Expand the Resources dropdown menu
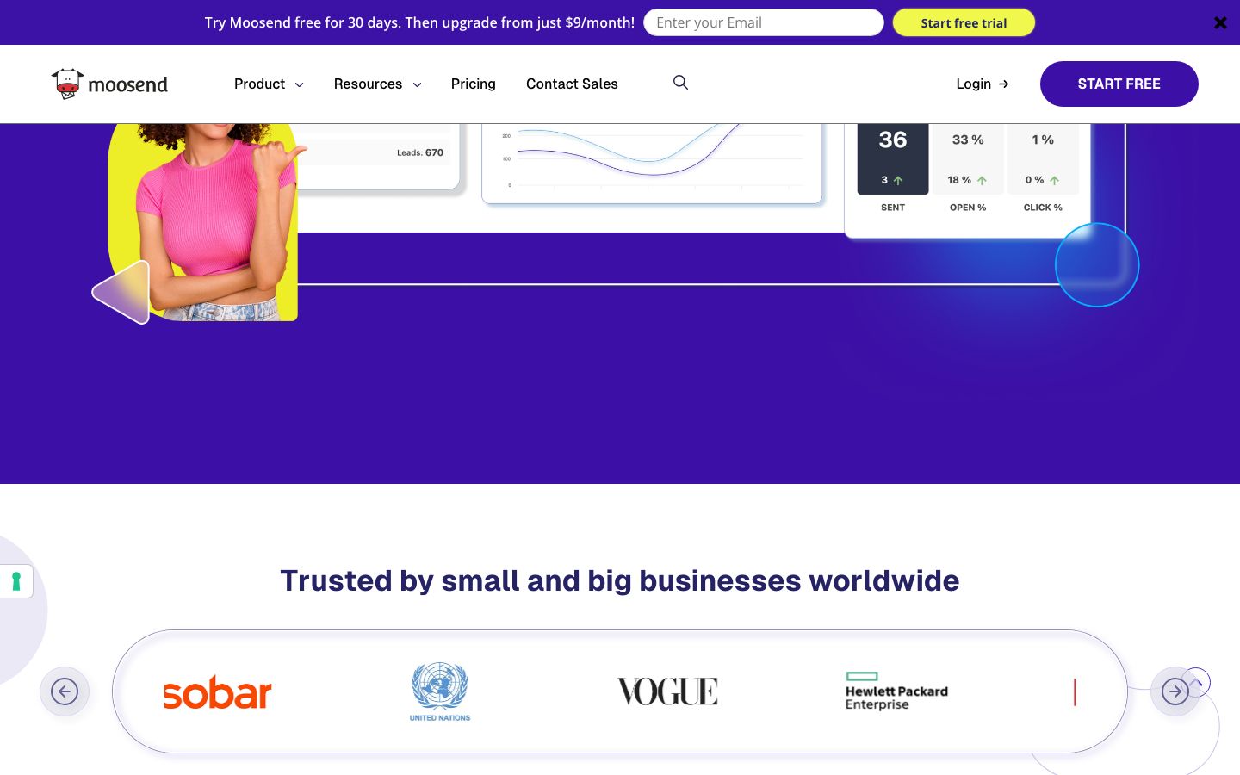 [x=377, y=84]
